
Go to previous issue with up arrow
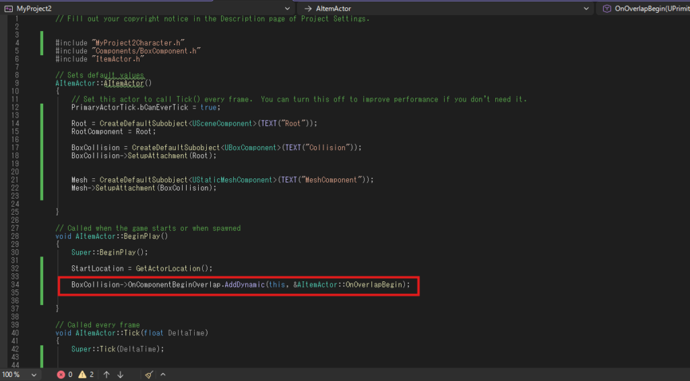point(106,374)
